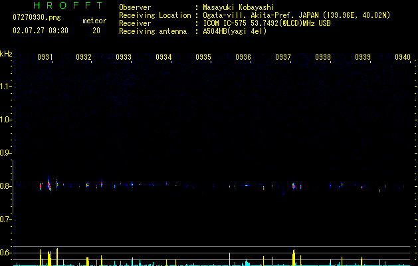This screenshot has width=418, height=266.
Task: Click the 0935 time marker
Action: [203, 57]
